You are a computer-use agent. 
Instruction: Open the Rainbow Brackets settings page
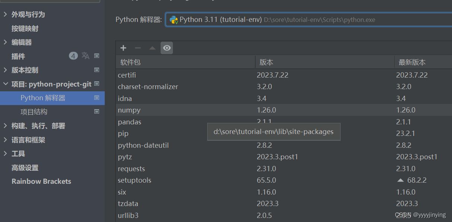click(41, 182)
